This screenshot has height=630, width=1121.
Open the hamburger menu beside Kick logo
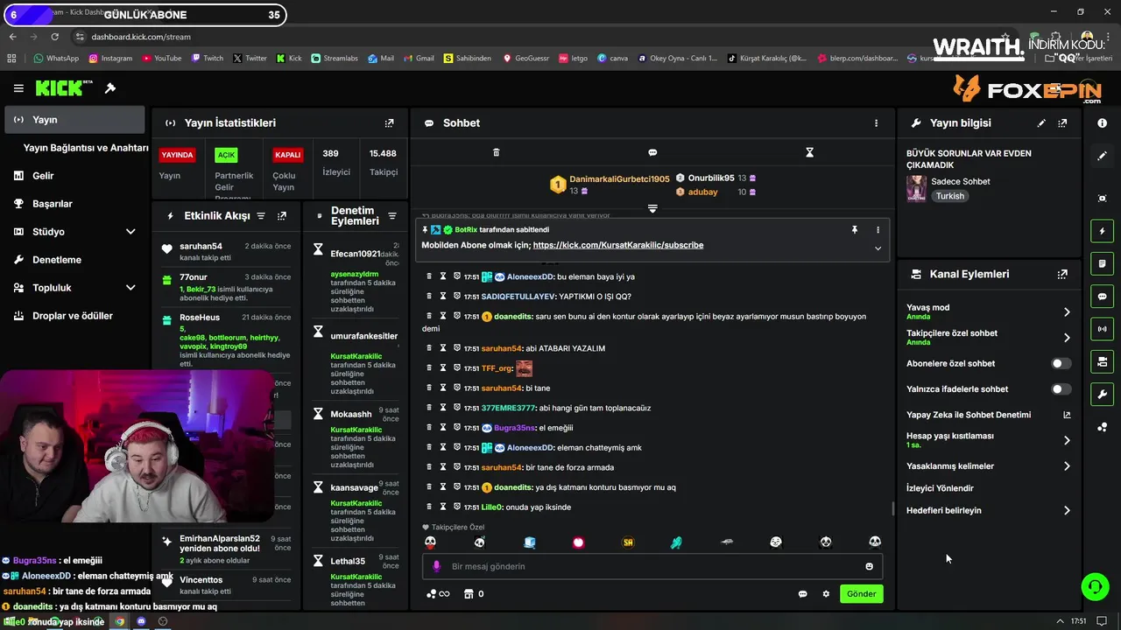[x=18, y=88]
